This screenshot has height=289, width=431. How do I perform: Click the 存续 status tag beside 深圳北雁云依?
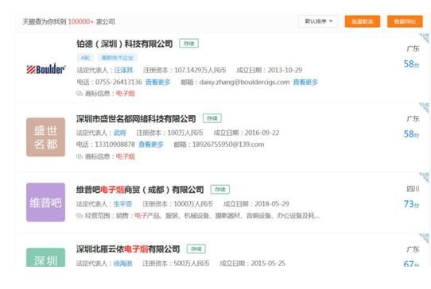(x=196, y=249)
